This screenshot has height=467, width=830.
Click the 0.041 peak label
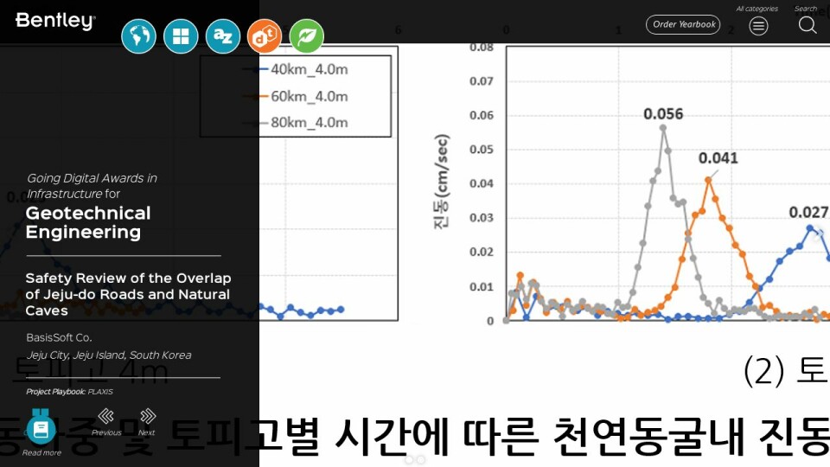pyautogui.click(x=718, y=157)
